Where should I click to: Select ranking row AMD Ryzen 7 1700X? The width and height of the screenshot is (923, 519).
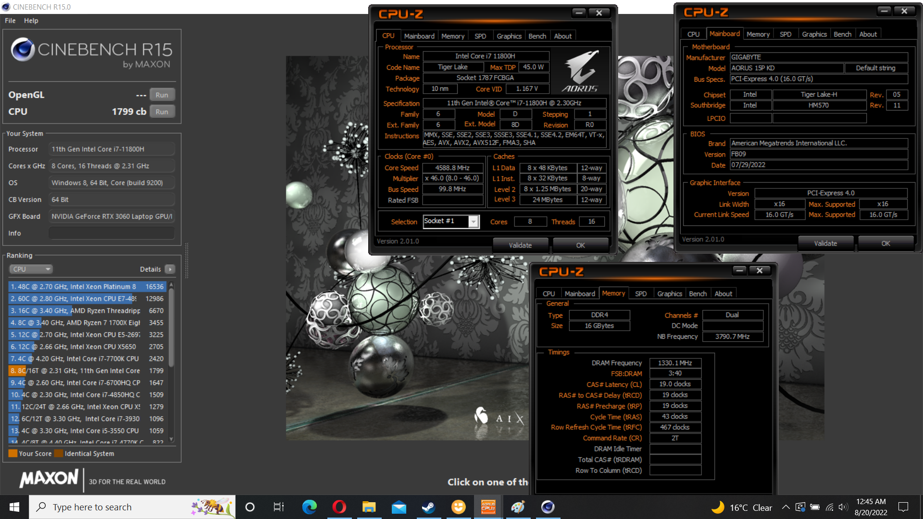tap(87, 322)
